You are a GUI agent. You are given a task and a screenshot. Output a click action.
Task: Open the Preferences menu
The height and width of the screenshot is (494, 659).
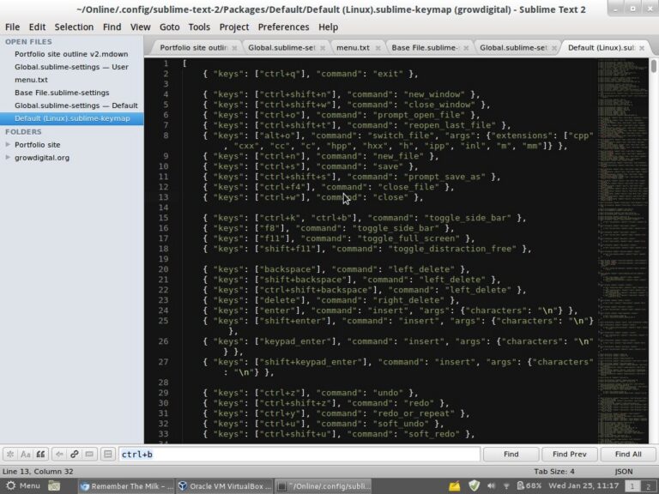tap(283, 27)
